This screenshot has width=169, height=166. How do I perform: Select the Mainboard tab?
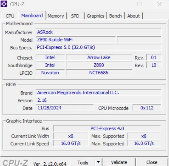32,16
